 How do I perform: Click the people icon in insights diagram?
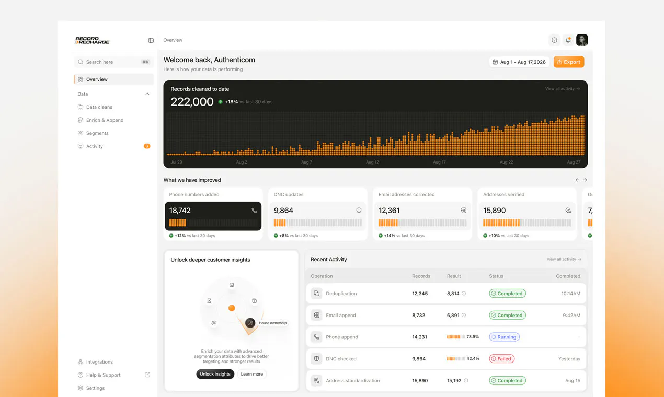(214, 323)
